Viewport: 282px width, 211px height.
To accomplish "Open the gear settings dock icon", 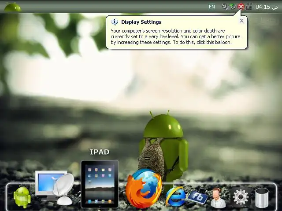I will 241,197.
